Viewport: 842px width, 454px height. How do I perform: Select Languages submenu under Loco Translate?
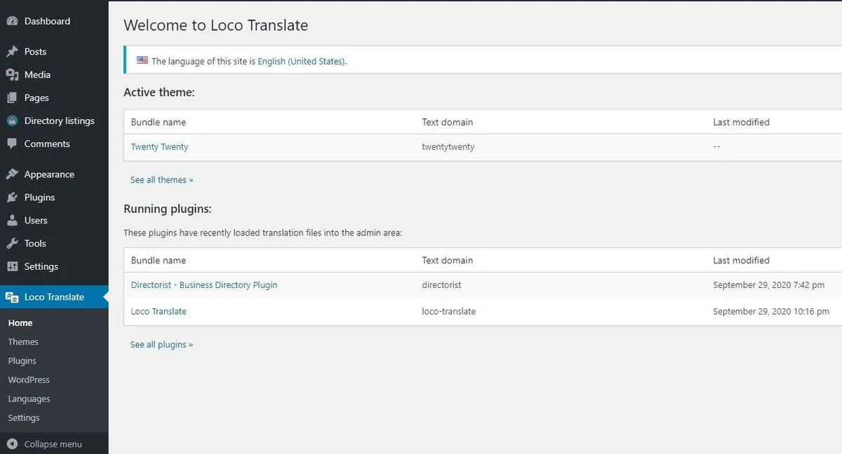click(29, 399)
